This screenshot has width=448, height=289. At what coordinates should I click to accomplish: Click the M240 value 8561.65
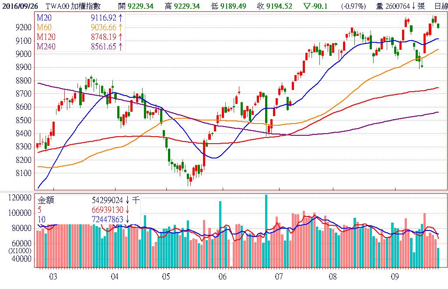[104, 46]
